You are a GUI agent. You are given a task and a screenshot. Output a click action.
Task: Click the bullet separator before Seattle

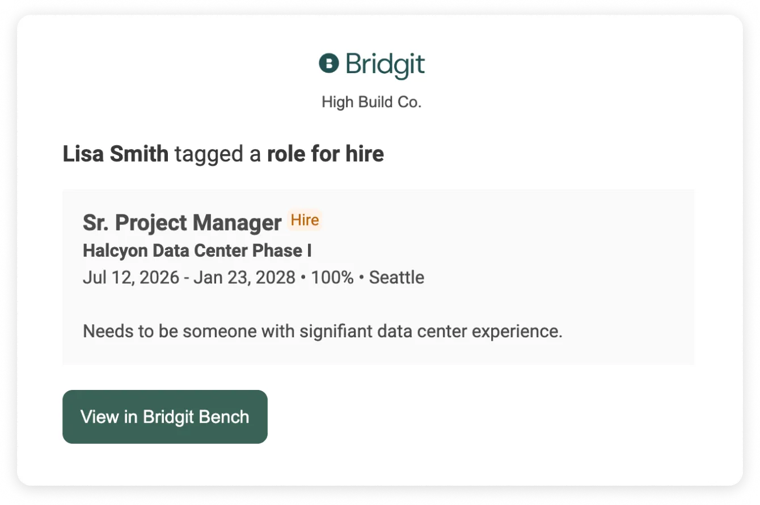point(362,278)
